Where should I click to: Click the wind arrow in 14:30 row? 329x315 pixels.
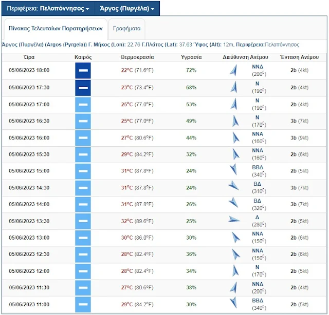point(233,185)
